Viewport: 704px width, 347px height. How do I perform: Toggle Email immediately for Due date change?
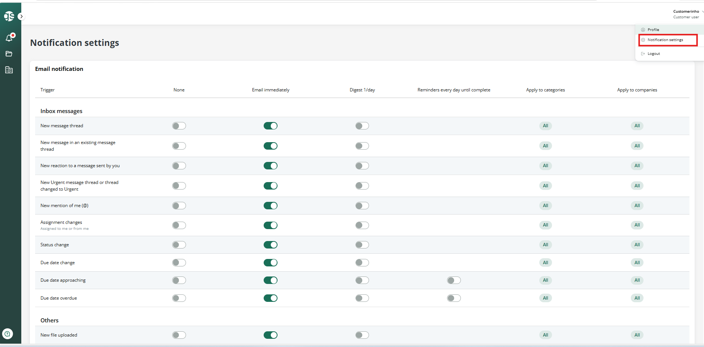pos(270,263)
